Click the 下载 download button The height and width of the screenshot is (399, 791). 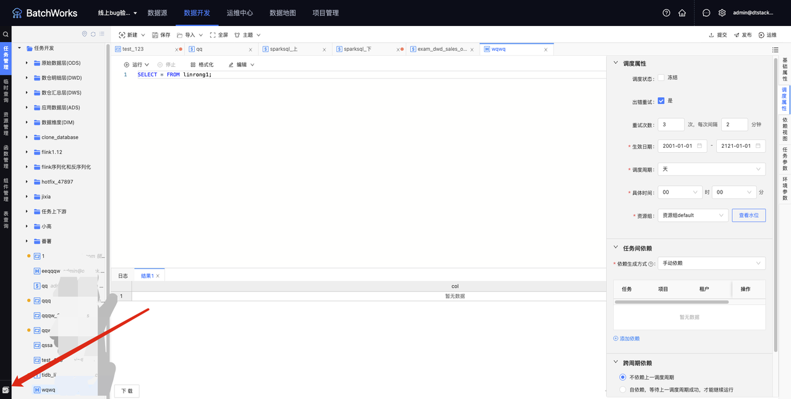pyautogui.click(x=127, y=391)
